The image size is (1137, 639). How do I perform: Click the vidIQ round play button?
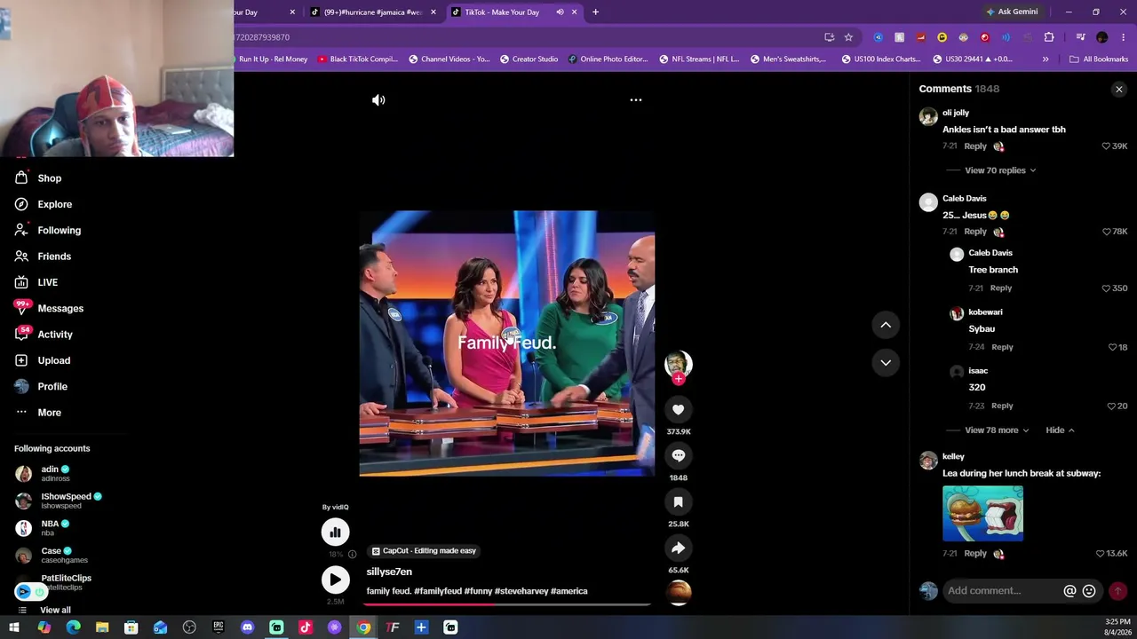click(336, 580)
